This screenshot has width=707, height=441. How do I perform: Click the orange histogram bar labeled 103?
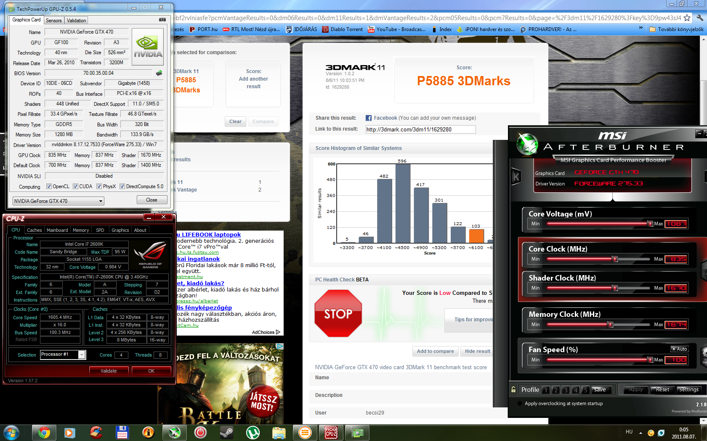pyautogui.click(x=476, y=236)
